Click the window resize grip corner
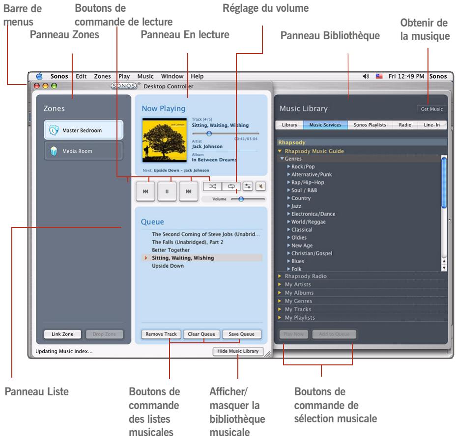 (267, 354)
